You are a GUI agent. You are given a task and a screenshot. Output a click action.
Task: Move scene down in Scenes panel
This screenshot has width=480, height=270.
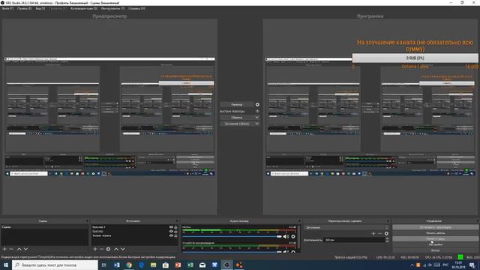[x=25, y=249]
